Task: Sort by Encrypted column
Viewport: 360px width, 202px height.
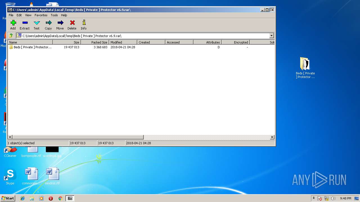Action: [x=236, y=42]
